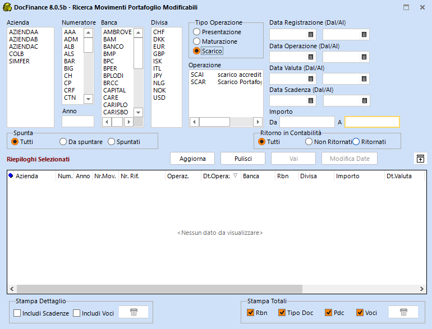
Task: Open calendar for Data Operazione end date
Action: click(x=364, y=57)
